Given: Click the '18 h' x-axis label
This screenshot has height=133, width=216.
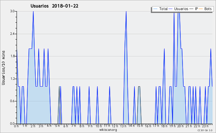Looking at the screenshot, I should click(x=164, y=126).
